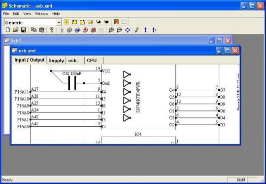This screenshot has width=266, height=184.
Task: Maximize the usb.xml child window
Action: click(x=227, y=51)
